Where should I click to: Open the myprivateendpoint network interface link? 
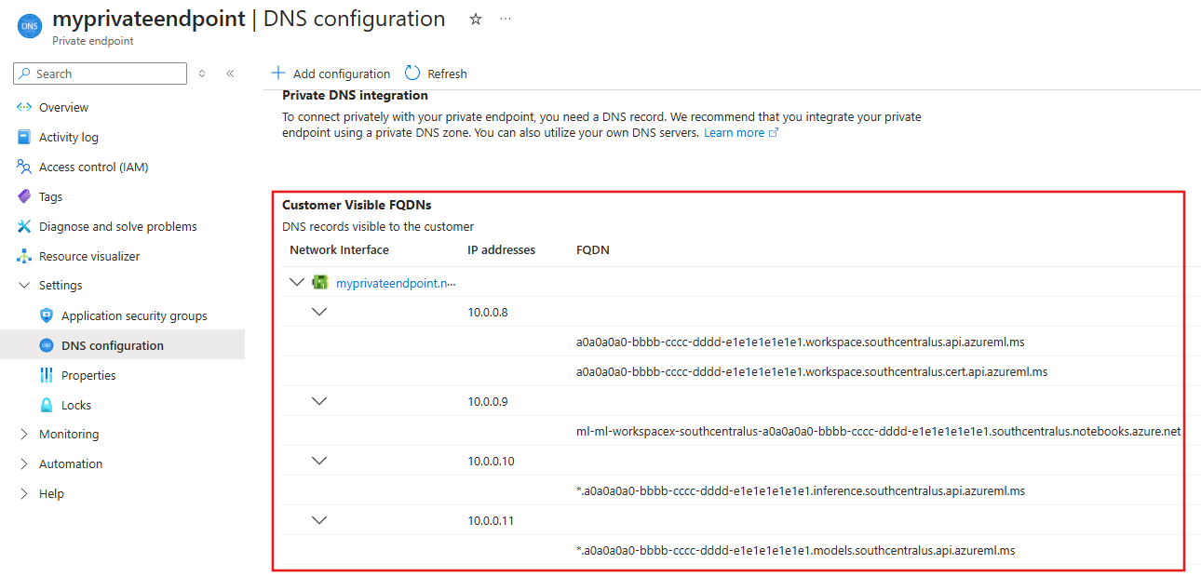click(x=397, y=282)
